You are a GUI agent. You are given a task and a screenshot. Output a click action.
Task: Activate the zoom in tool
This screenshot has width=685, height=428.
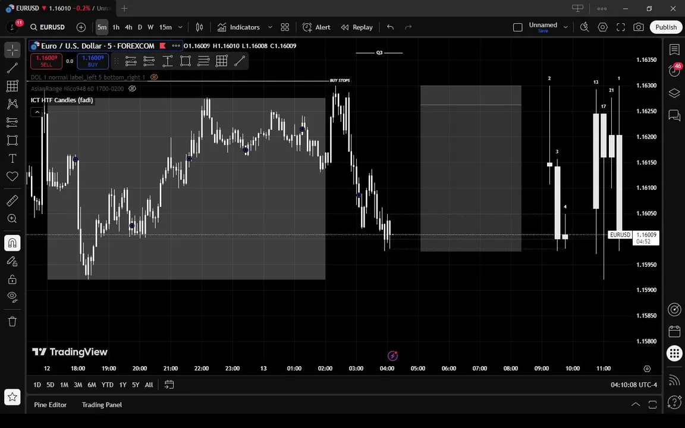click(x=12, y=218)
